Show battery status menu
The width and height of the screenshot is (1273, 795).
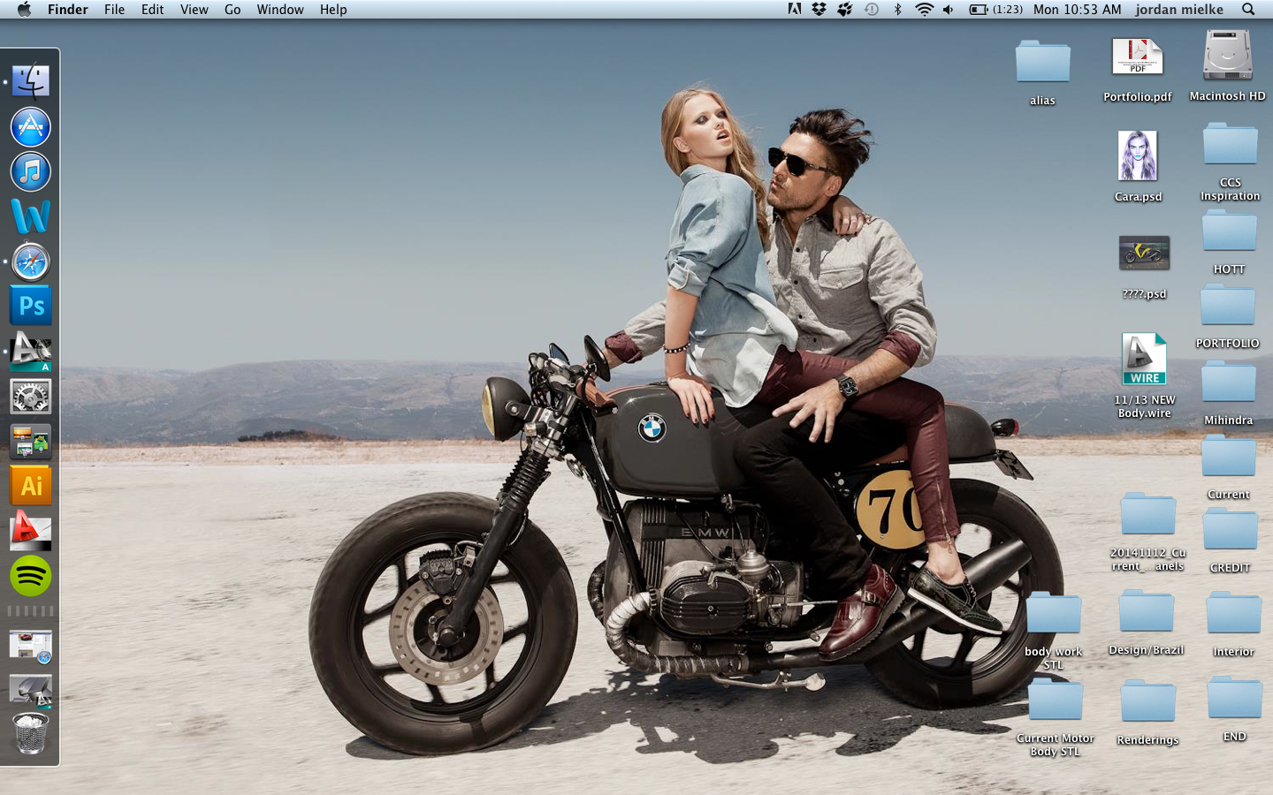click(x=995, y=9)
